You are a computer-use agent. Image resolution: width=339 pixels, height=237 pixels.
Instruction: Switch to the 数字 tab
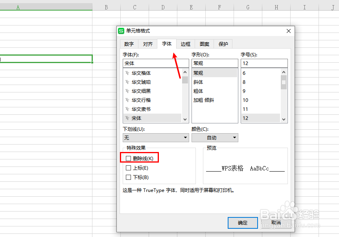click(129, 44)
